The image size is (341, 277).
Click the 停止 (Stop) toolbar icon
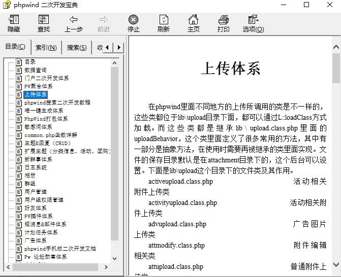(133, 23)
